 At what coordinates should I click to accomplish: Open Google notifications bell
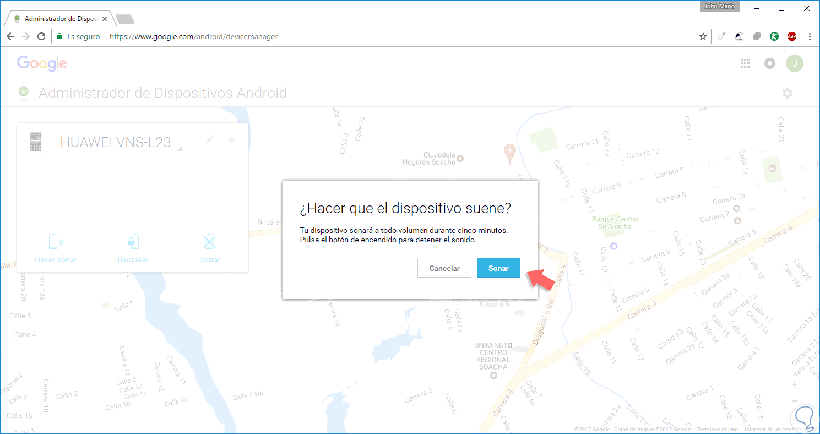[x=770, y=63]
